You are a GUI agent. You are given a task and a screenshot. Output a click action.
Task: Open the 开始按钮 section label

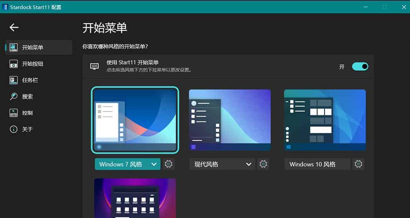(33, 64)
